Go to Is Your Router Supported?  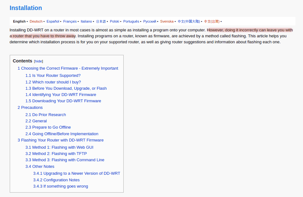coord(53,76)
